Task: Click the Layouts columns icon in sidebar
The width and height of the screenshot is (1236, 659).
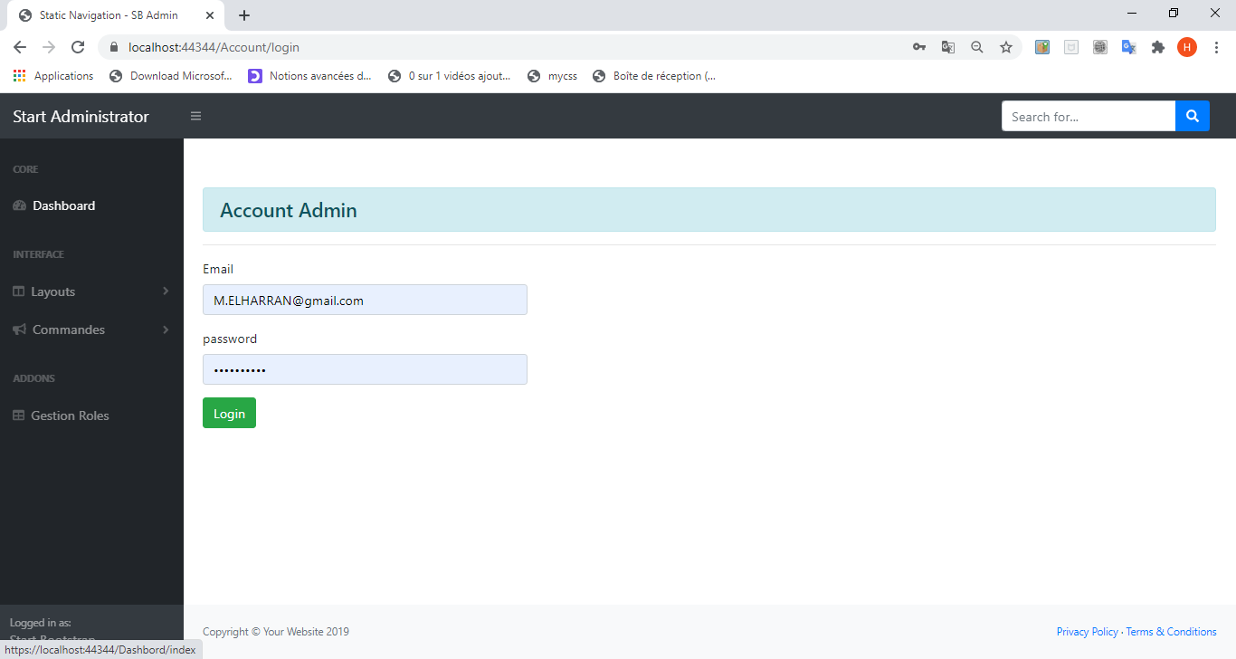Action: tap(18, 291)
